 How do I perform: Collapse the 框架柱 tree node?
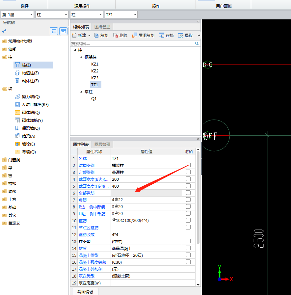click(x=81, y=57)
